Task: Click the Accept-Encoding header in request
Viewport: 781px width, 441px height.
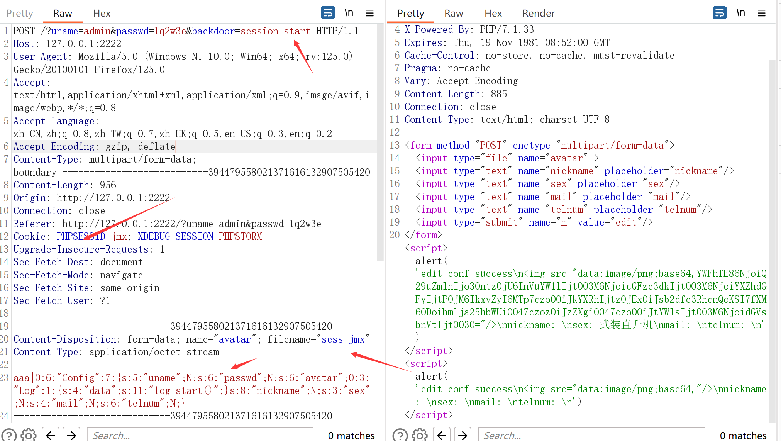Action: [94, 147]
